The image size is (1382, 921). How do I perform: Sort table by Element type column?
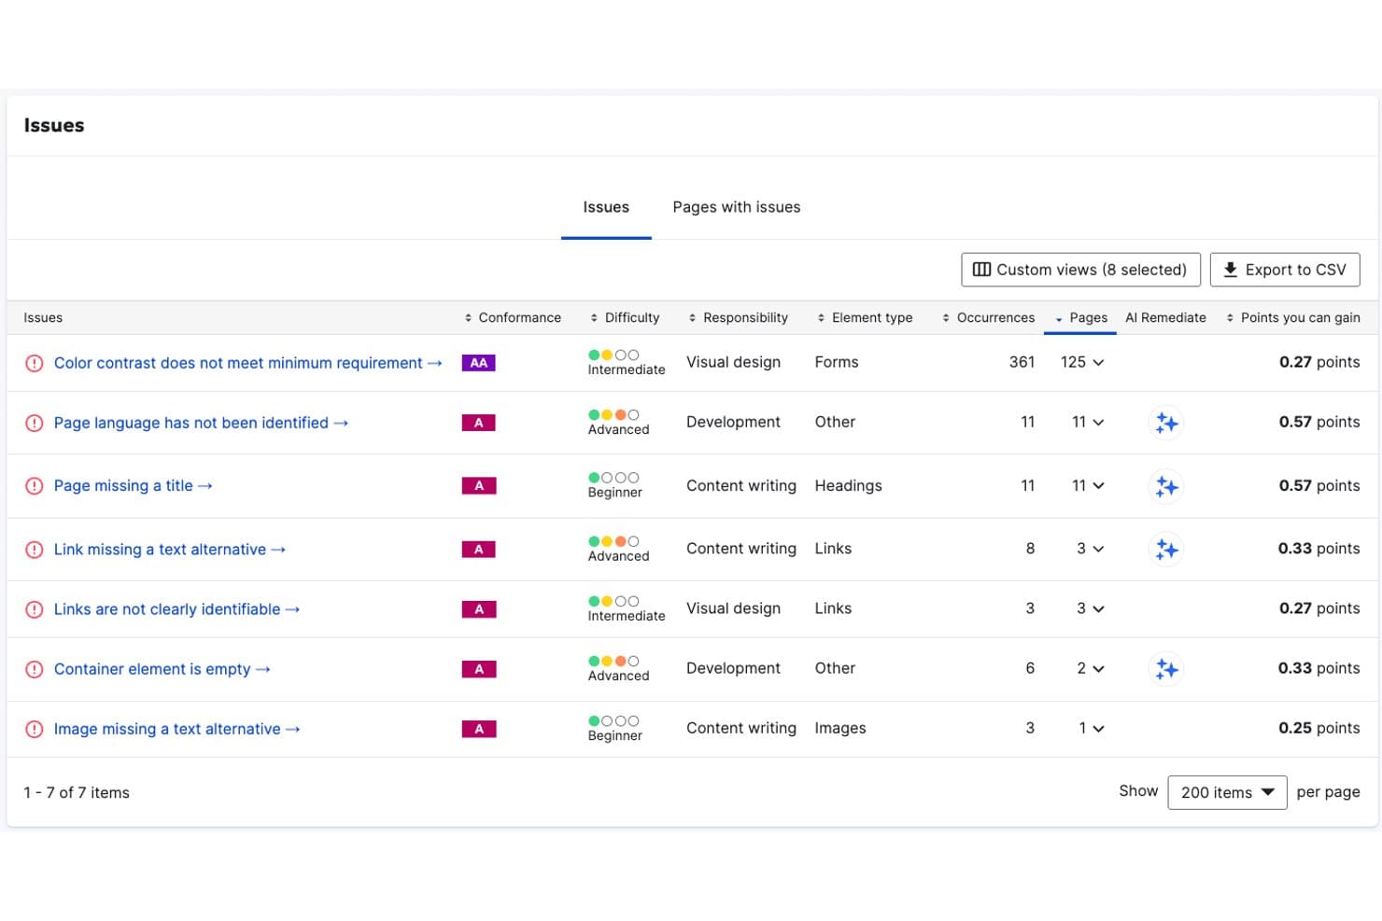coord(865,317)
